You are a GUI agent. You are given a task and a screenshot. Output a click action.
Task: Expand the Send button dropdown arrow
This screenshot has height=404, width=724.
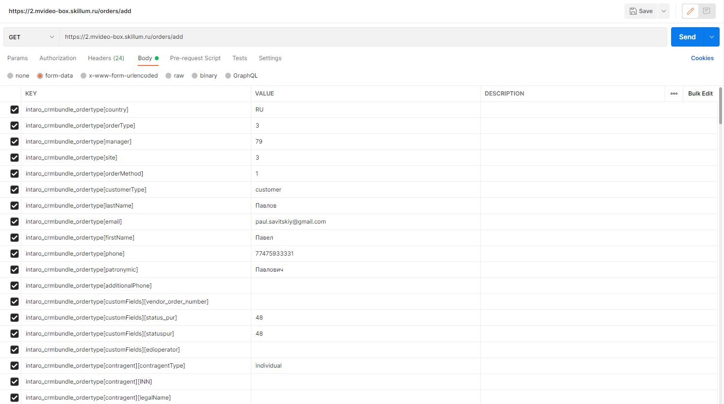[712, 36]
